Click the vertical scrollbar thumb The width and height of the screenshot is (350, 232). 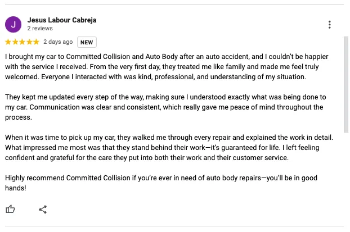click(346, 85)
